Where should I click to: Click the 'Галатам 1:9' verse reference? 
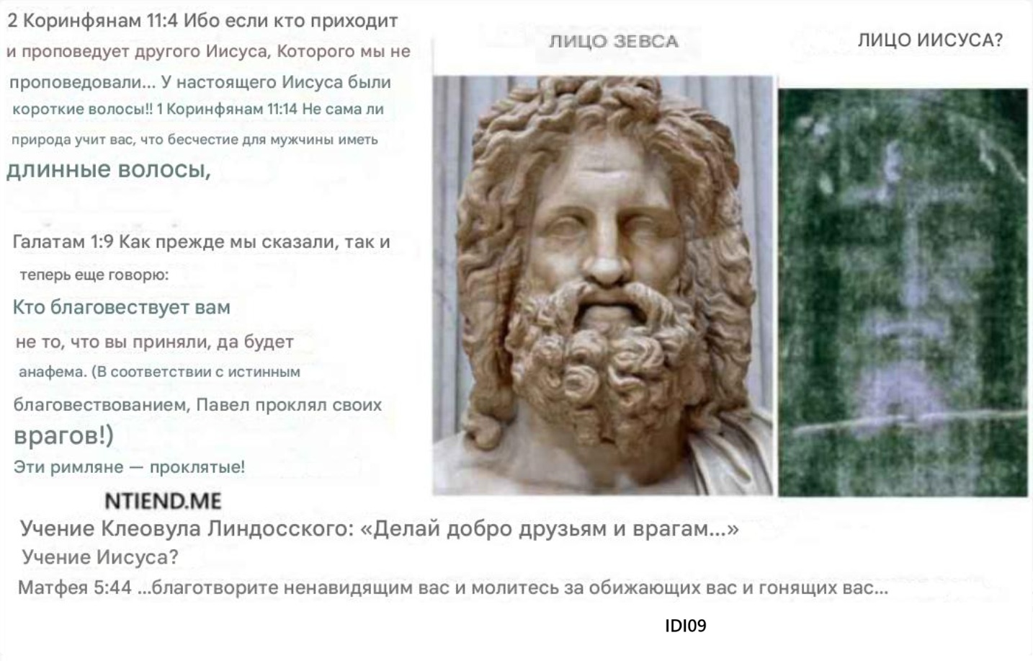(63, 241)
